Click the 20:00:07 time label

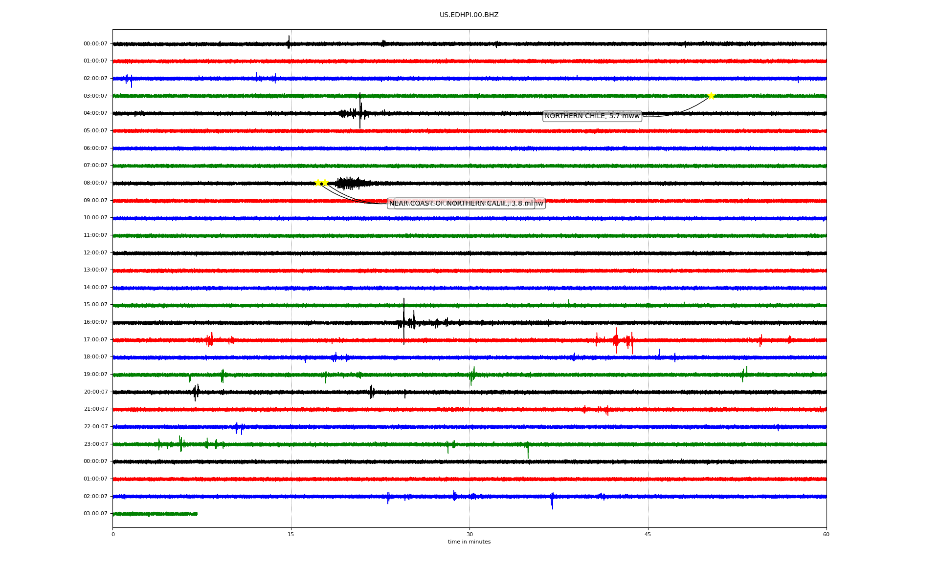pos(95,392)
